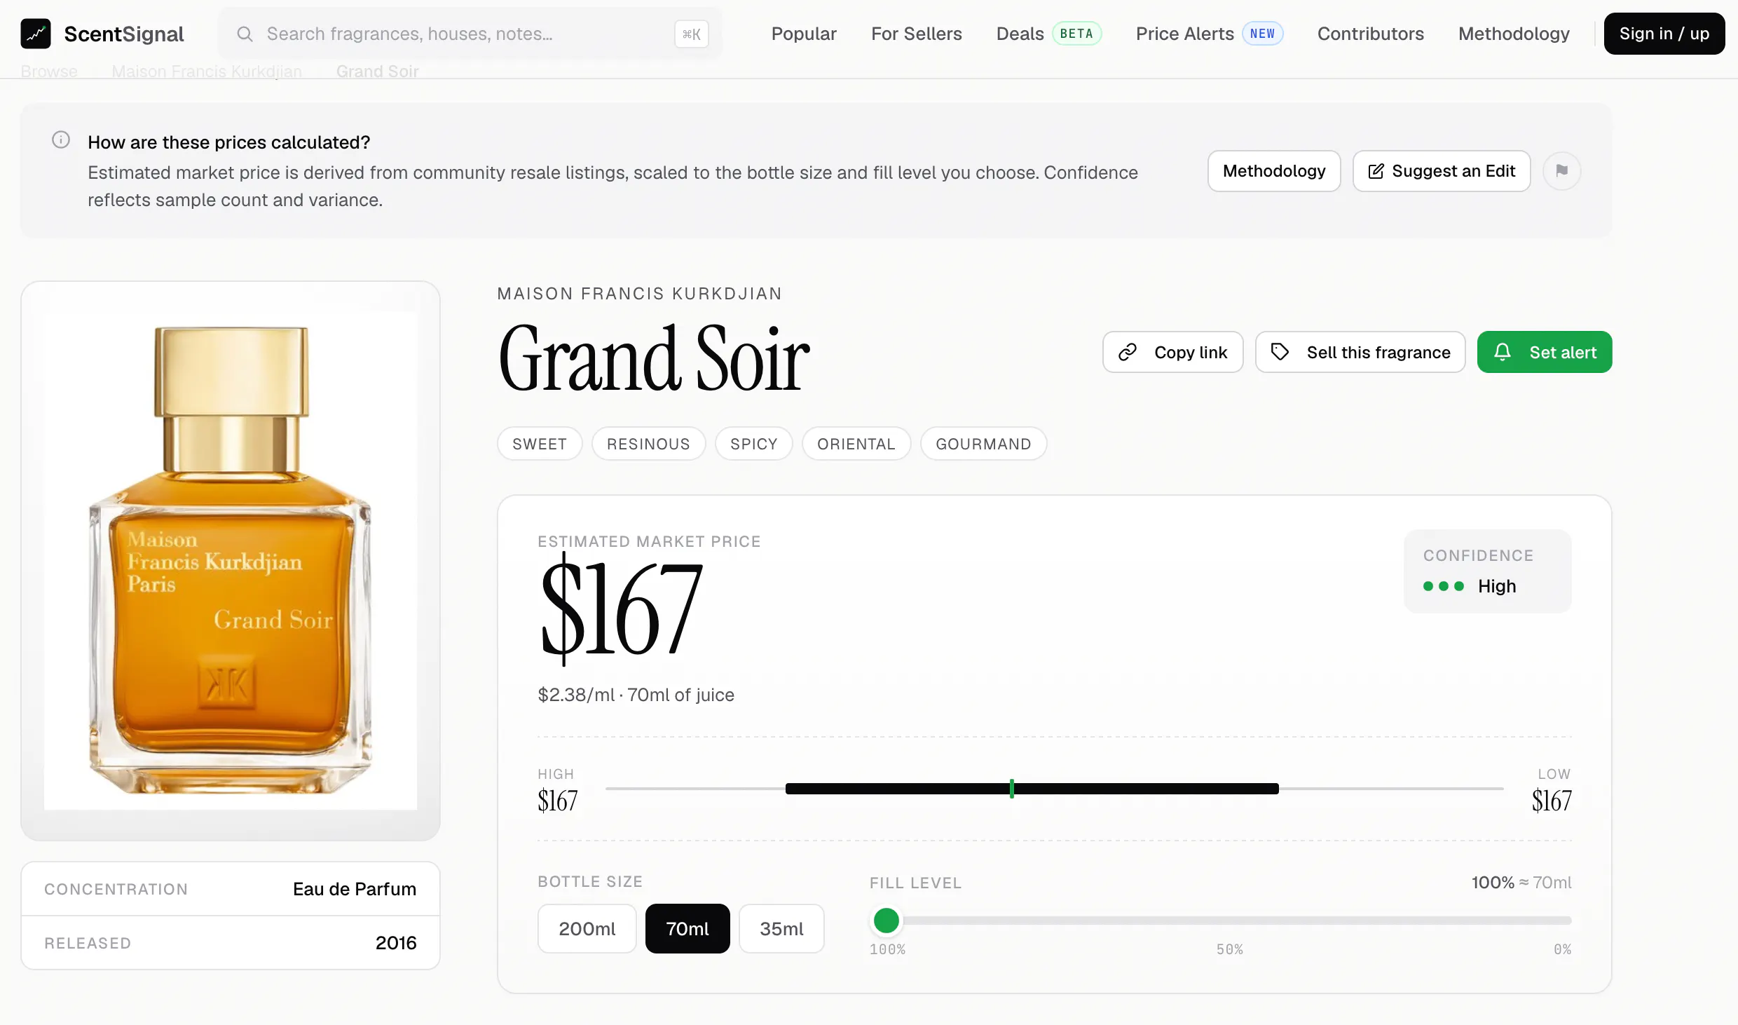Click the HIGH $167 price value

pyautogui.click(x=558, y=801)
